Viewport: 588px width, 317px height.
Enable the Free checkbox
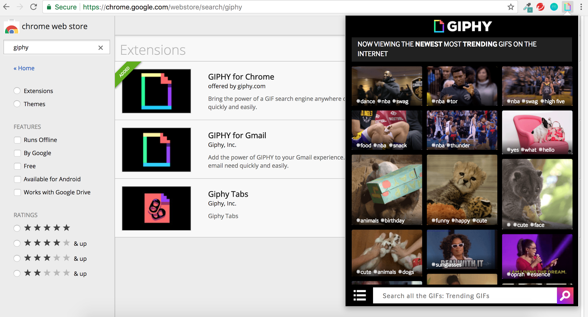[17, 166]
